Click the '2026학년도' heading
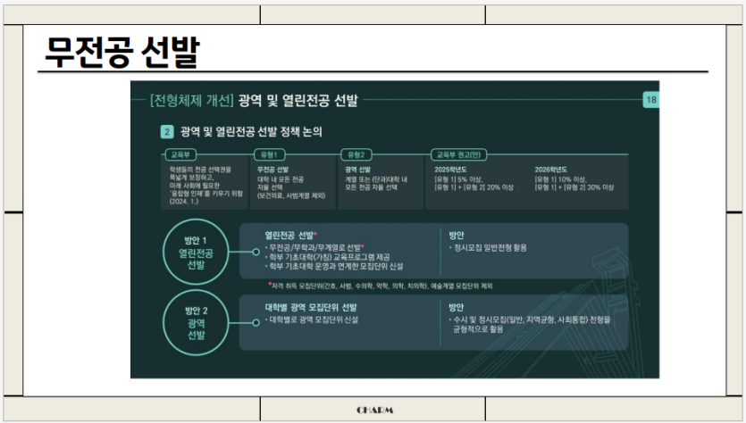 [550, 170]
